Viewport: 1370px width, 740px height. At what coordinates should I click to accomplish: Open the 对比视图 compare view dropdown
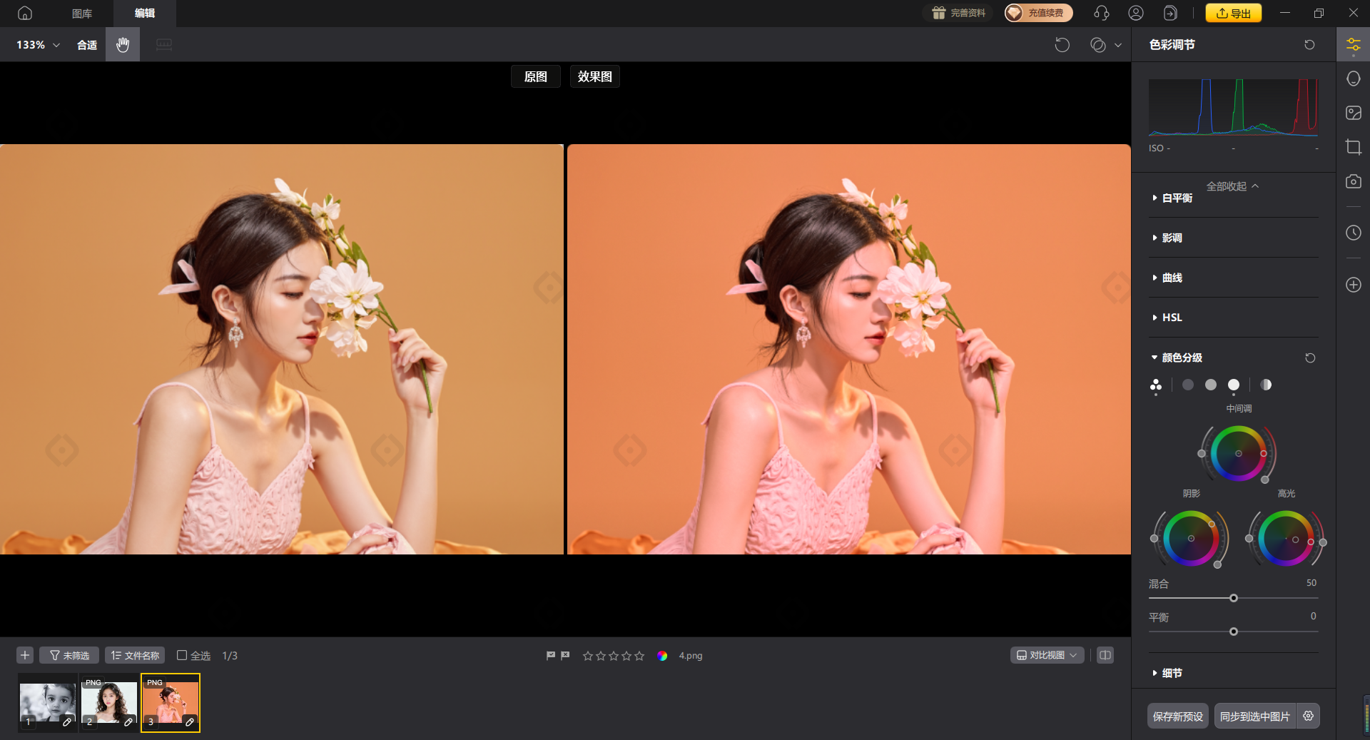[1047, 655]
